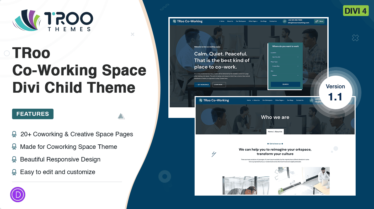Click chat icon in About page mockup header
The width and height of the screenshot is (374, 209).
click(311, 100)
